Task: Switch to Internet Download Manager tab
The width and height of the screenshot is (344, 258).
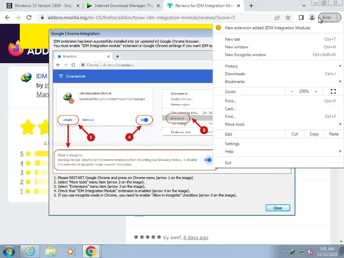Action: pyautogui.click(x=124, y=6)
